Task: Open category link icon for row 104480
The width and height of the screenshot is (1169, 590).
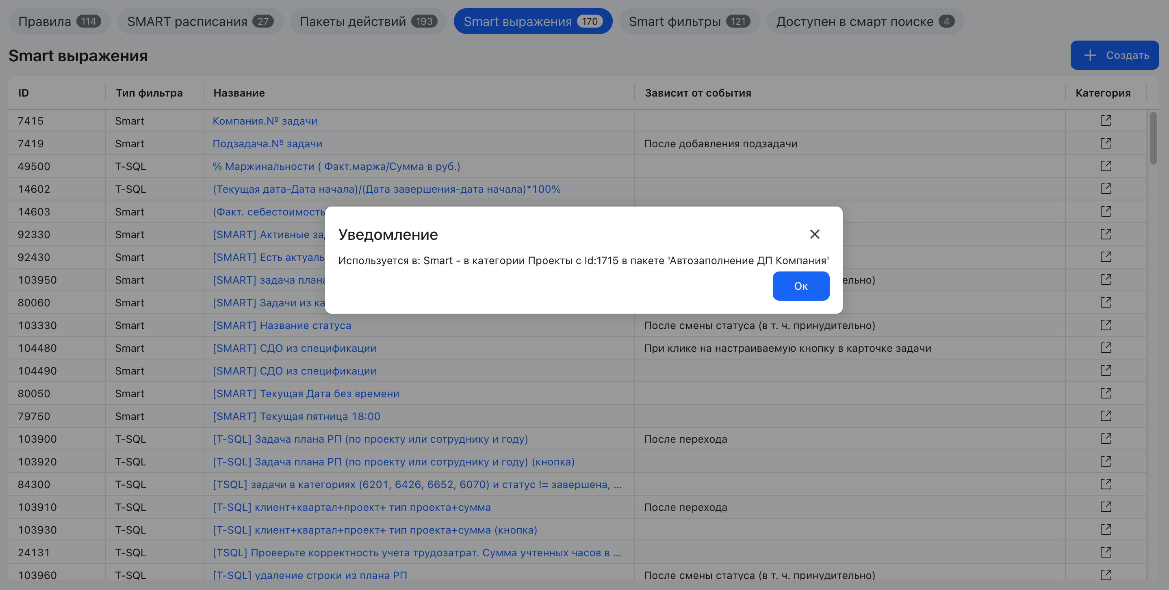Action: click(1106, 348)
